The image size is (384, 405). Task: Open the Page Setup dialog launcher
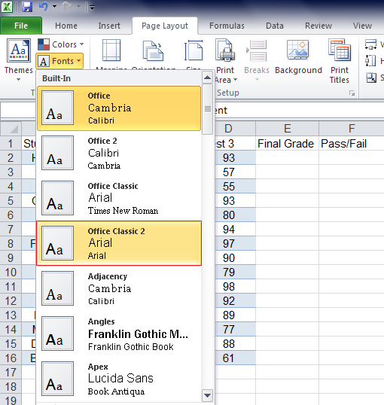coord(352,93)
